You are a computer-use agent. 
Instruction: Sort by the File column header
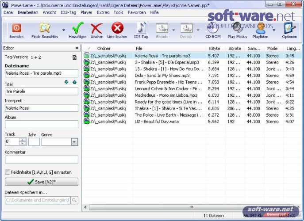tap(169, 49)
